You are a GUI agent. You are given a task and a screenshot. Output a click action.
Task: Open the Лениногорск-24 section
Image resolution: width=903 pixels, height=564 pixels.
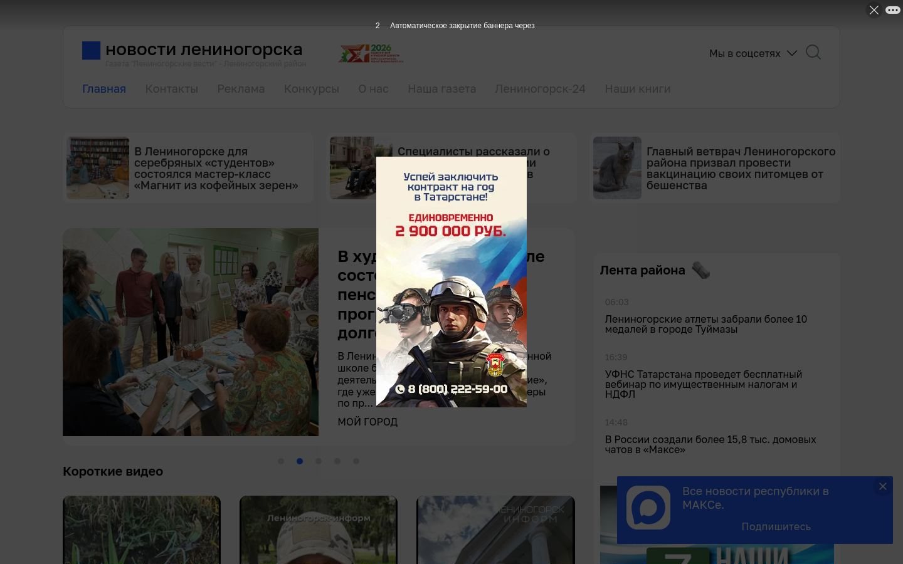tap(541, 89)
